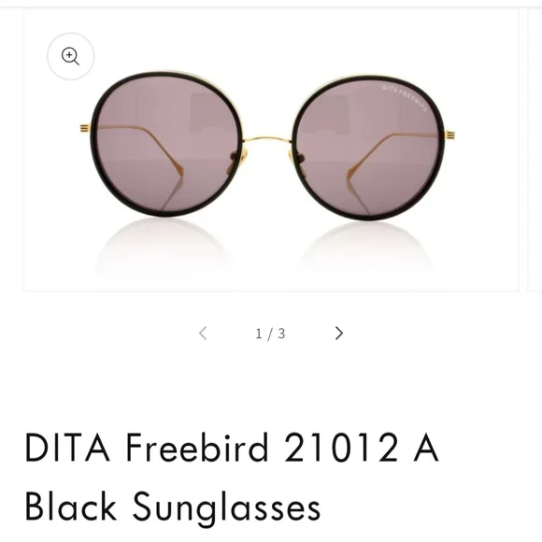
Task: Select the word DITA in product title
Action: (x=67, y=448)
